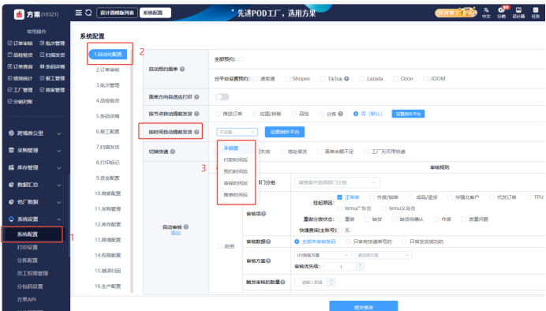Click help icon beside 自动审核

[186, 227]
